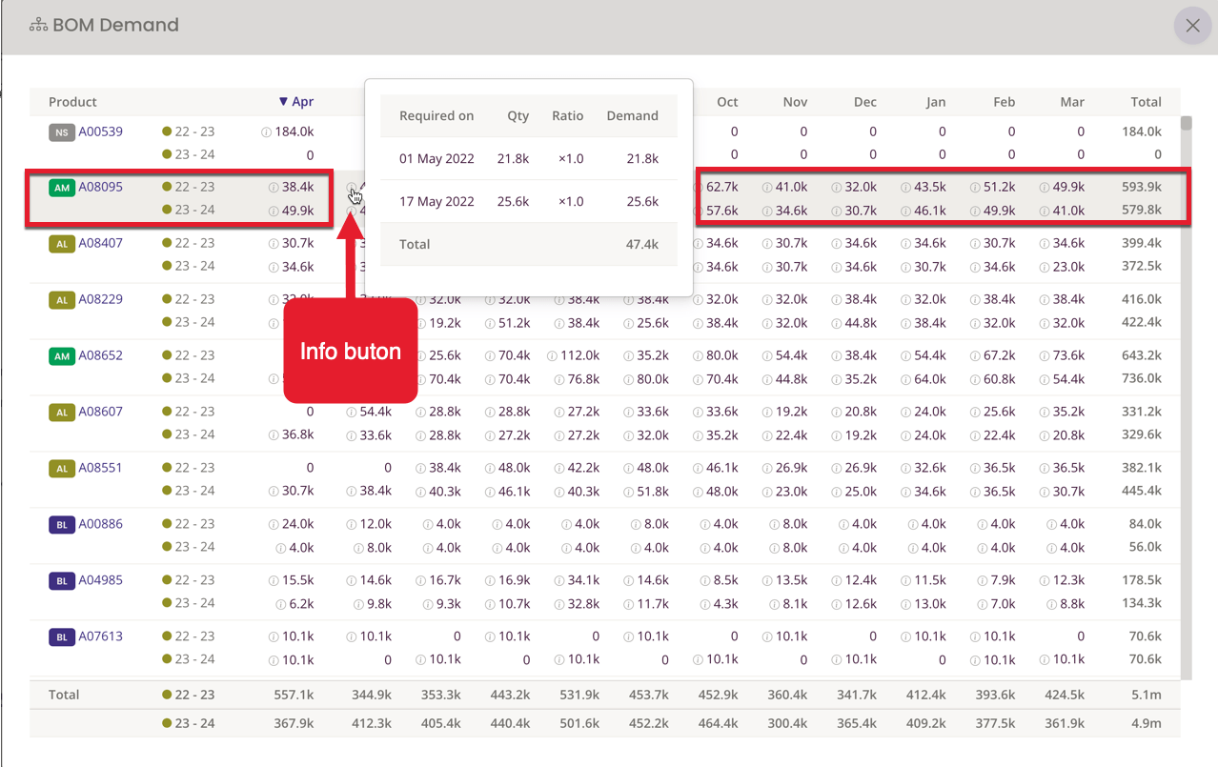Click the grand total value 5.1m

click(1147, 695)
